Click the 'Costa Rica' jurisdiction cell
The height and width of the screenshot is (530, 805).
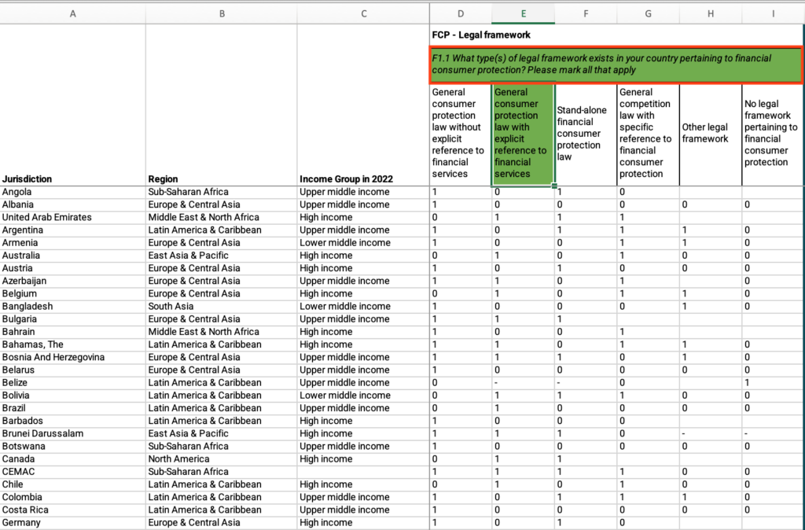click(73, 510)
